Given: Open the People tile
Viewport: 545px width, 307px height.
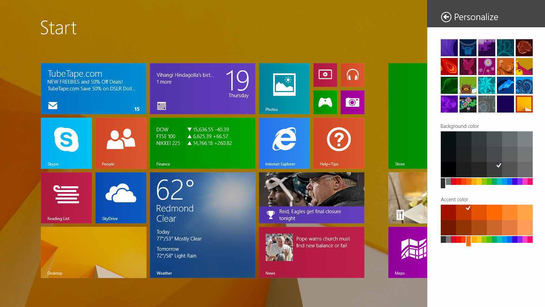Looking at the screenshot, I should point(121,143).
